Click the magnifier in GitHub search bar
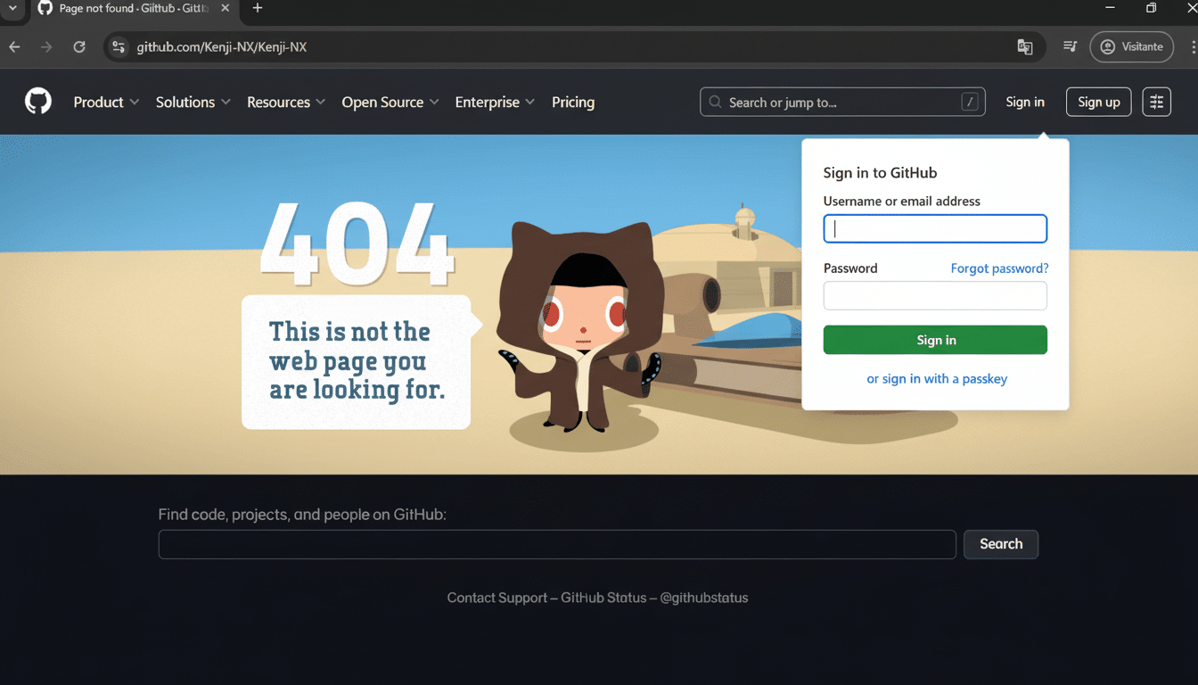The height and width of the screenshot is (685, 1198). 715,102
